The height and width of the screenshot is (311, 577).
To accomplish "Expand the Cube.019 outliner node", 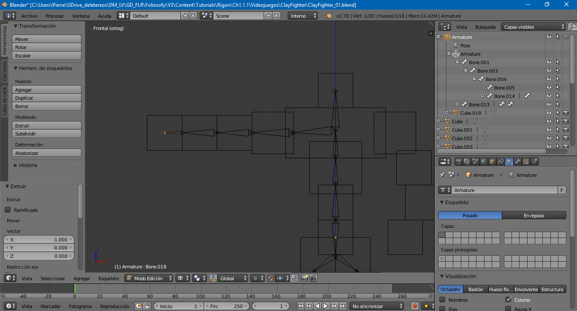I will click(447, 113).
